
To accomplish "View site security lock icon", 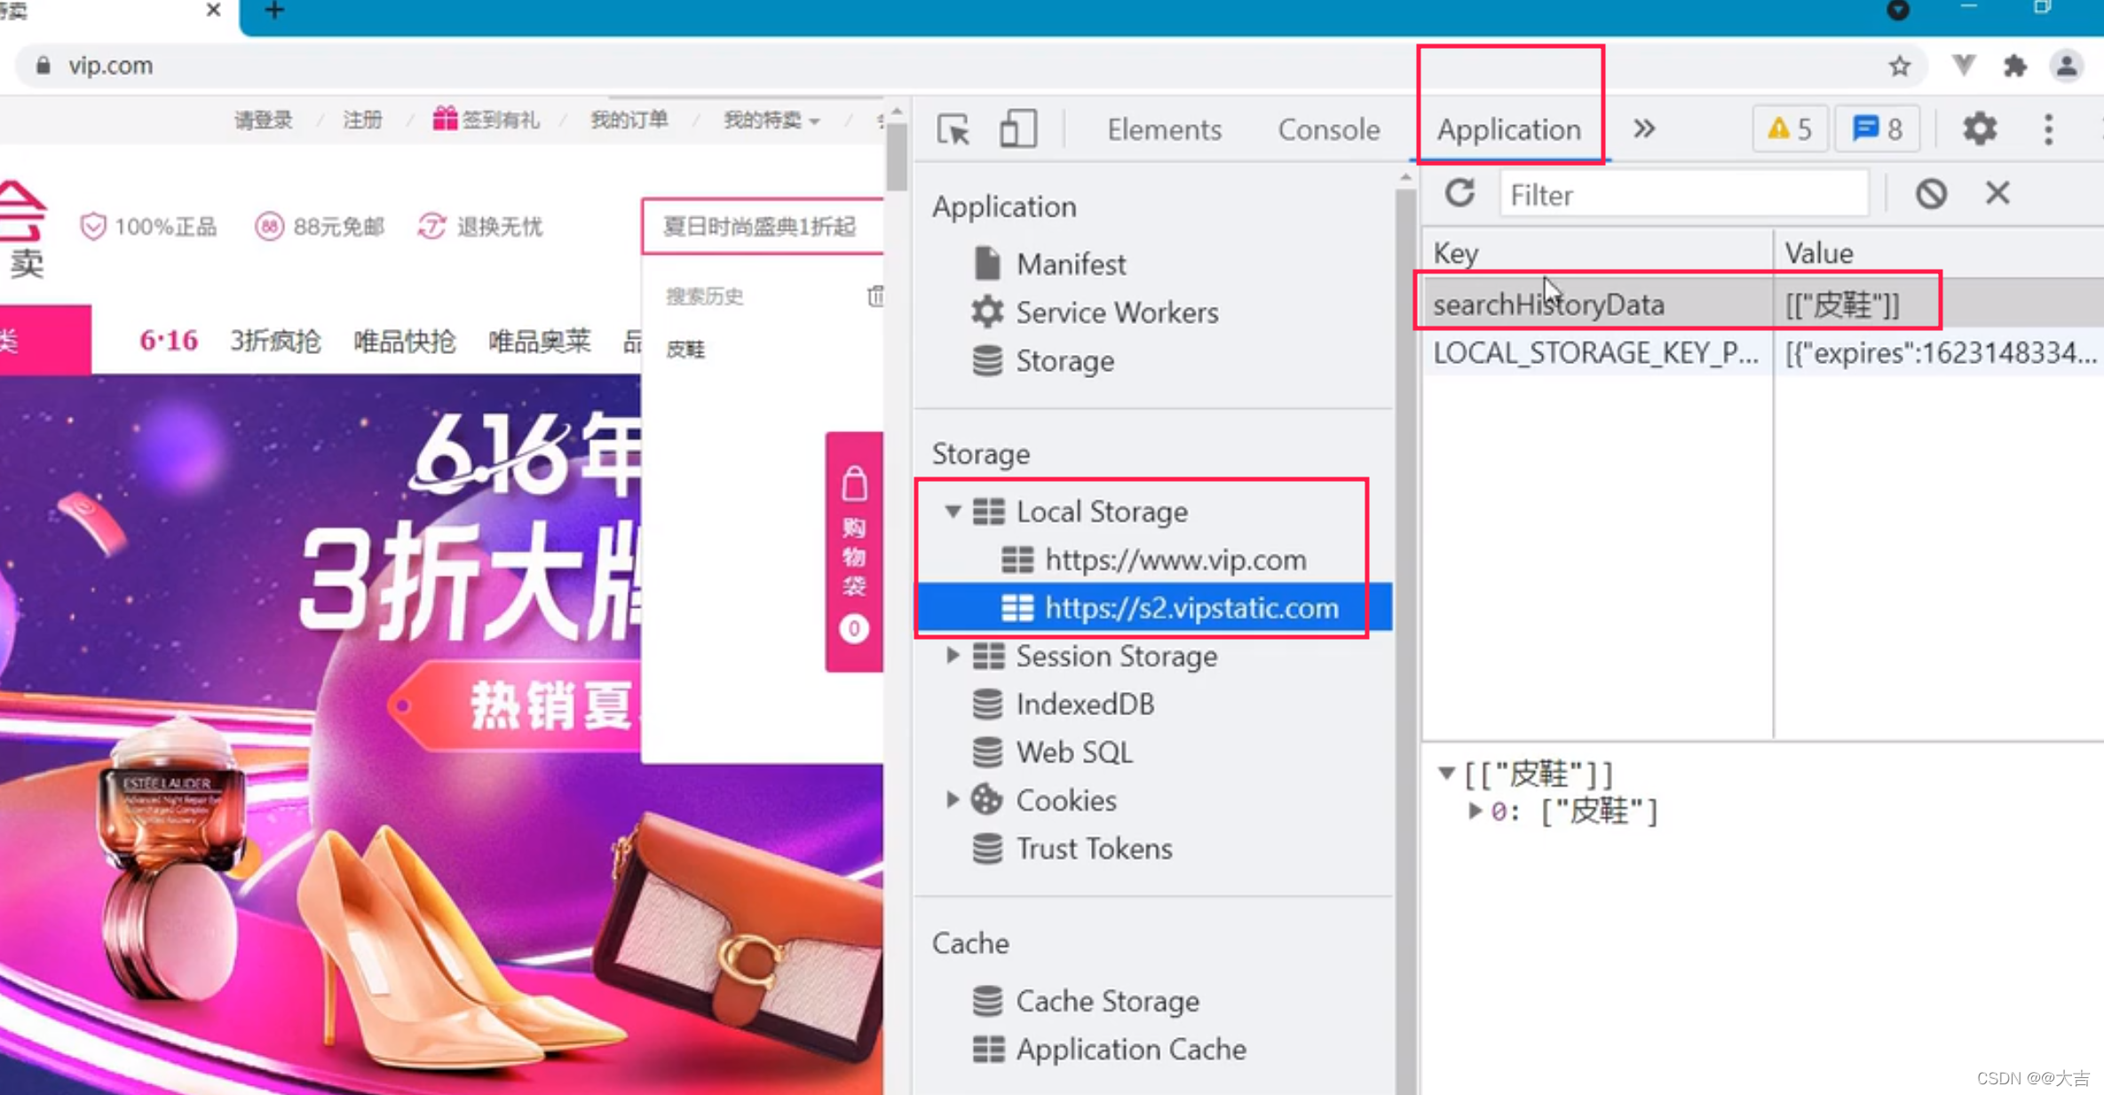I will point(43,66).
